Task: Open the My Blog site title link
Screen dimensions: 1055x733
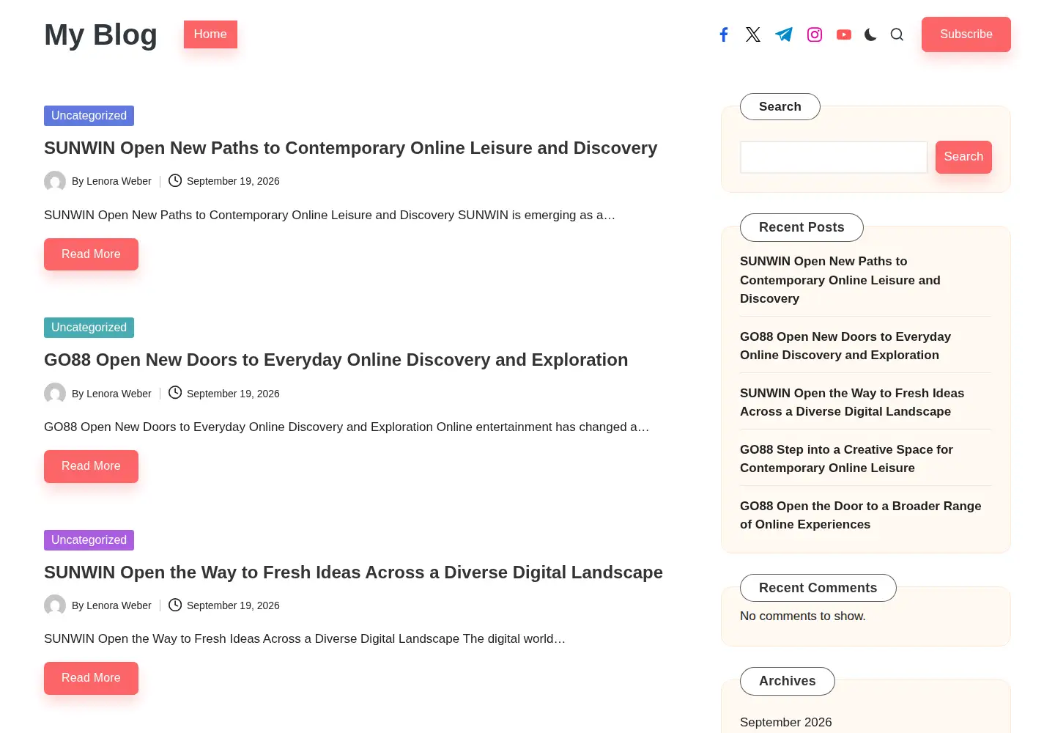Action: [x=100, y=34]
